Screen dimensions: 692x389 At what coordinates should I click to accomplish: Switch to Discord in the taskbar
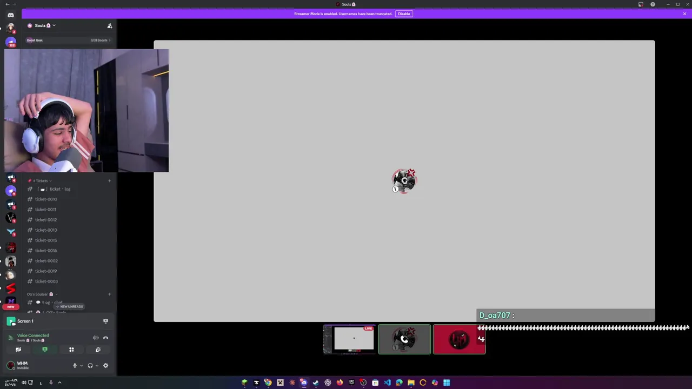[304, 383]
